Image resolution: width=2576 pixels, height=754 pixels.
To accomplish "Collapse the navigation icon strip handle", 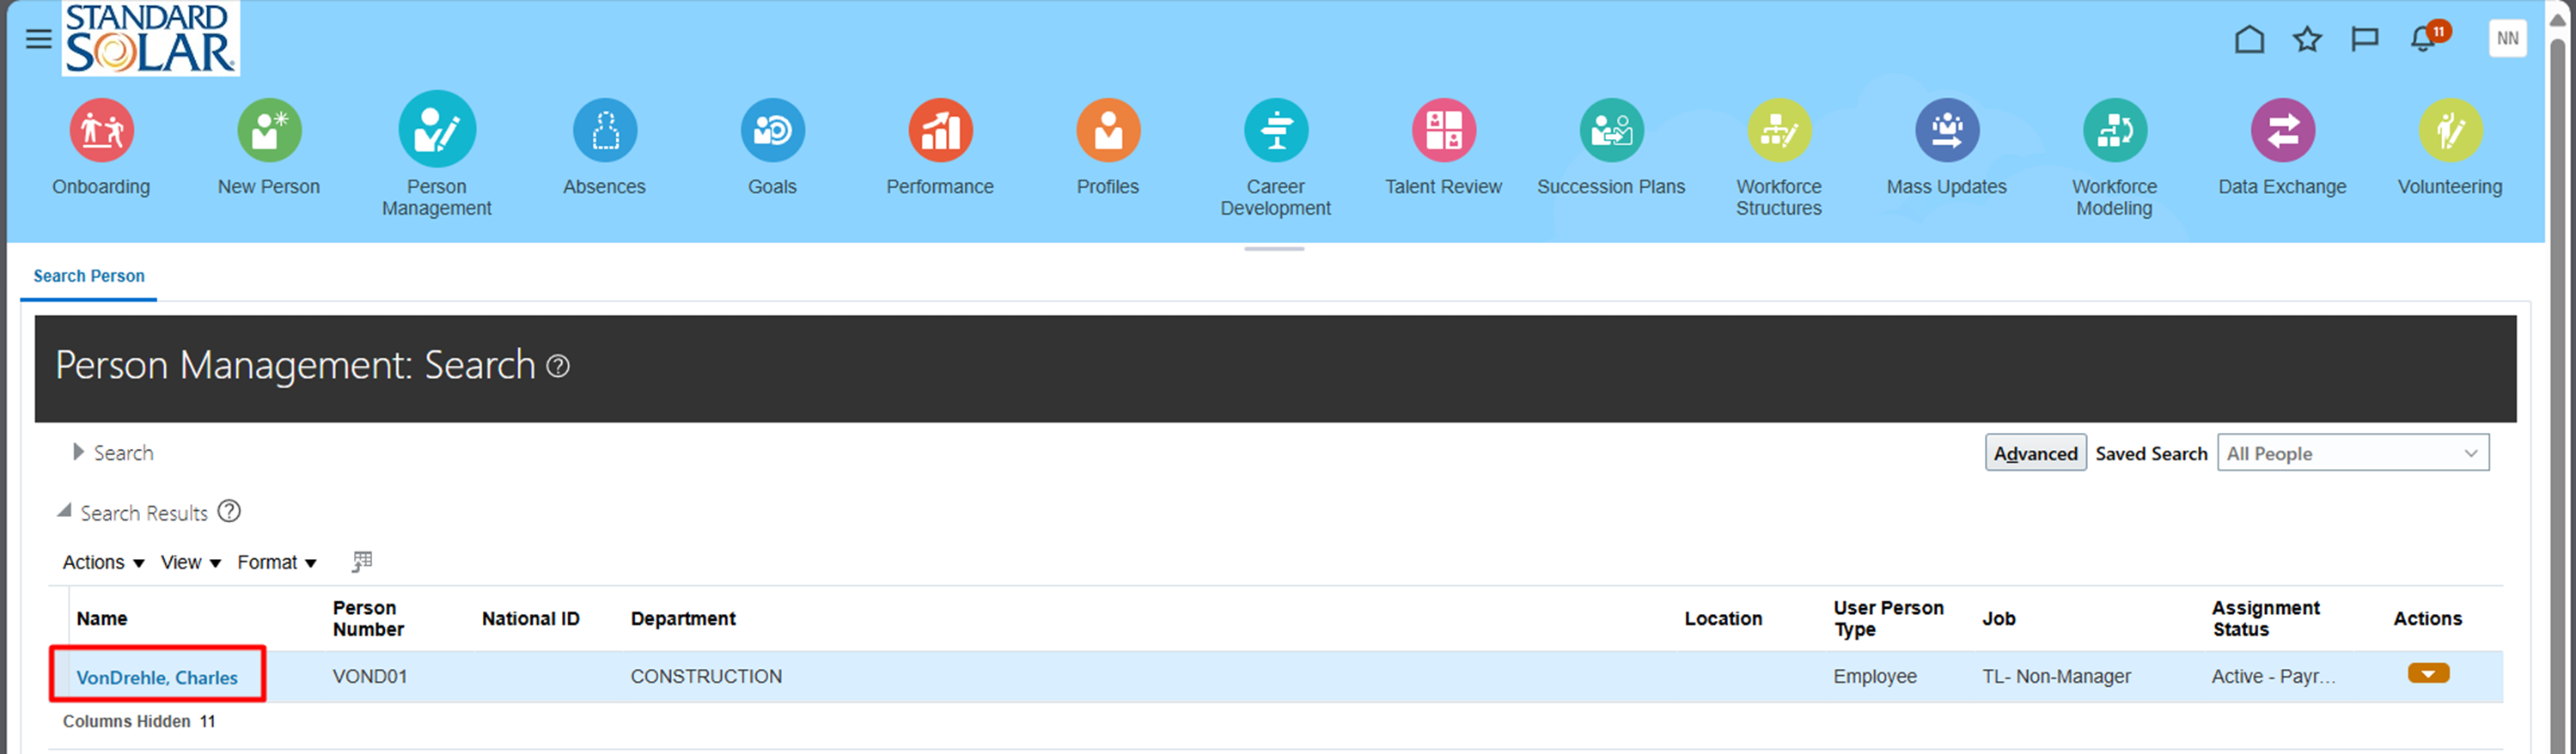I will (x=1274, y=249).
